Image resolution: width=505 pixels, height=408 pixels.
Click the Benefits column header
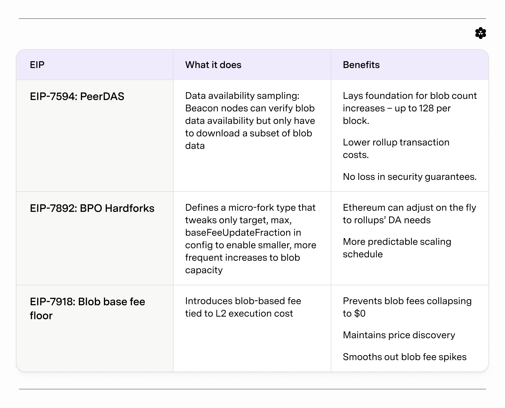tap(361, 65)
